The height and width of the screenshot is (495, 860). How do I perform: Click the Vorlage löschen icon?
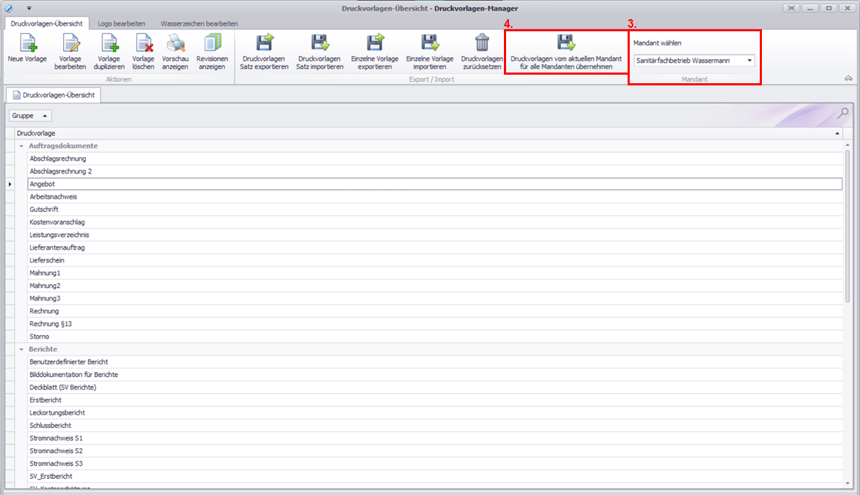(x=144, y=44)
